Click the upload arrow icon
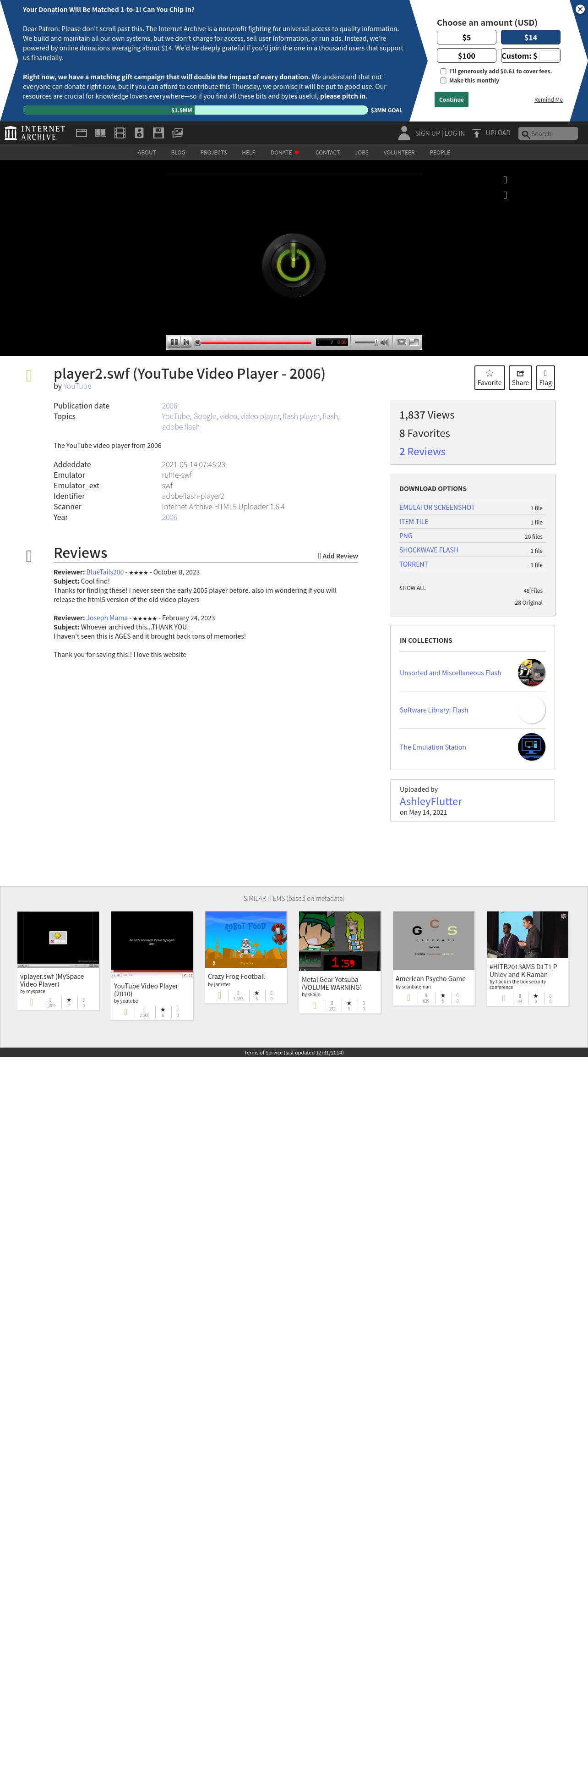 coord(476,133)
